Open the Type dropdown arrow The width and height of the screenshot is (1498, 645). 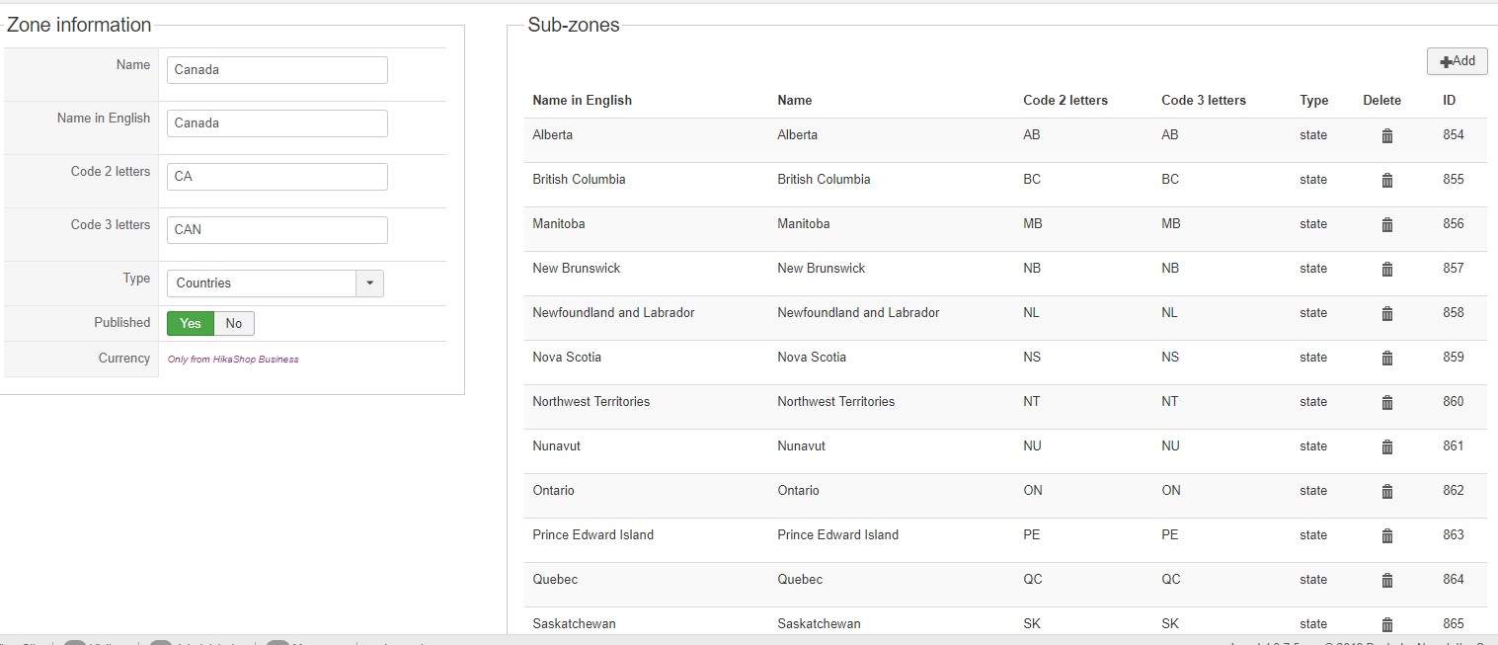[x=369, y=283]
